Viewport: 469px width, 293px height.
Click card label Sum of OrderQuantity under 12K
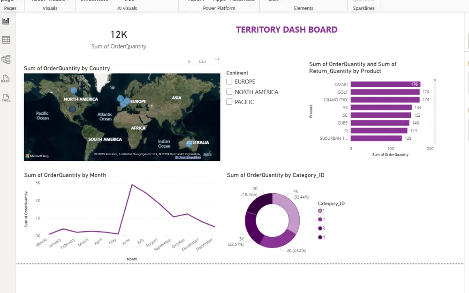tap(119, 46)
